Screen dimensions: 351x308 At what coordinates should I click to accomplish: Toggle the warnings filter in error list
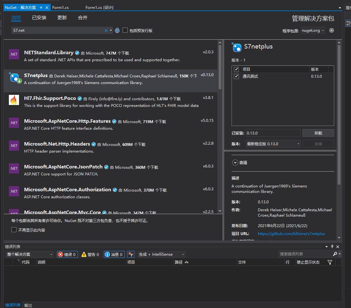90,254
